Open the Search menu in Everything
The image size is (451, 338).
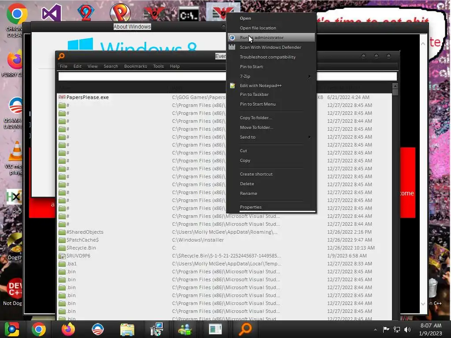[x=111, y=66]
